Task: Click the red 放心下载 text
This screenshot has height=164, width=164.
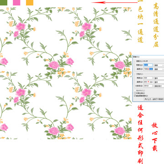Action: coord(155,137)
